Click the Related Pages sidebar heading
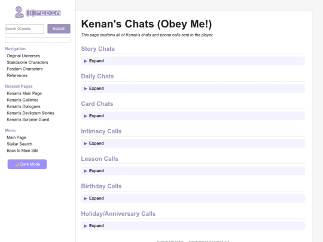Screen dimensions: 323x242 tap(19, 86)
